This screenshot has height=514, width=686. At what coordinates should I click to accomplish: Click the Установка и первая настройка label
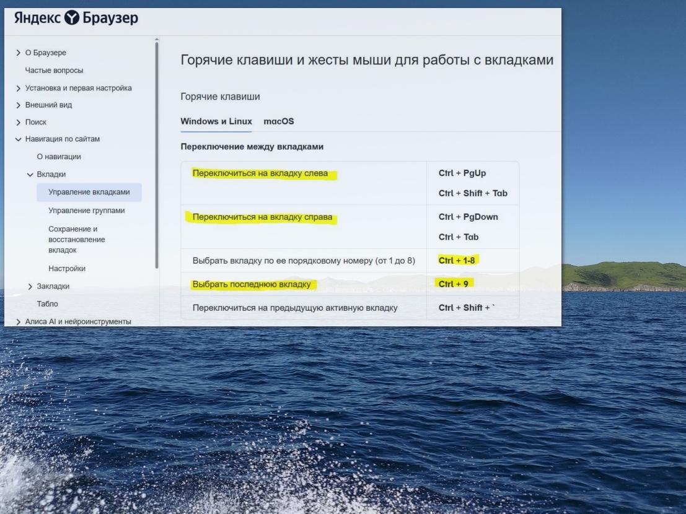pyautogui.click(x=78, y=89)
